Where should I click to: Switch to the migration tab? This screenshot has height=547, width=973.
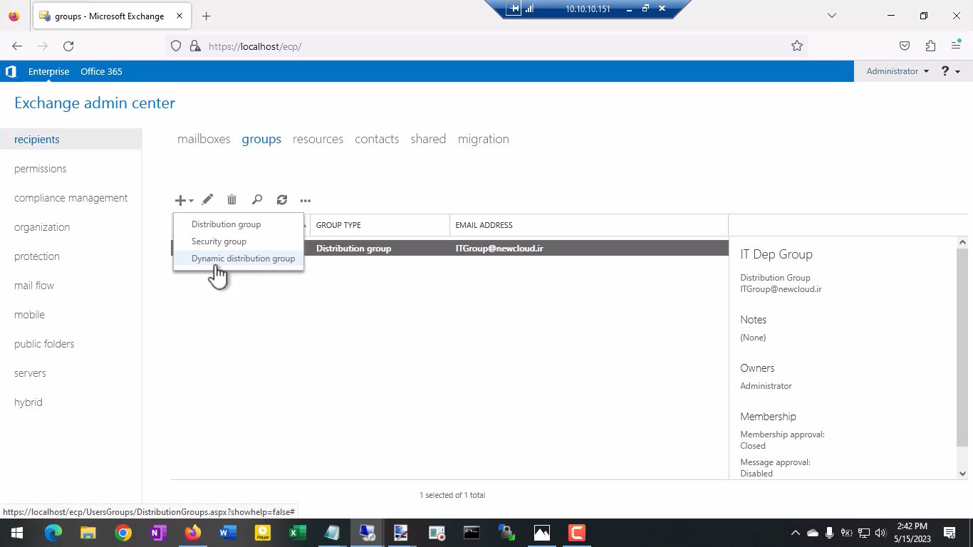pos(484,139)
